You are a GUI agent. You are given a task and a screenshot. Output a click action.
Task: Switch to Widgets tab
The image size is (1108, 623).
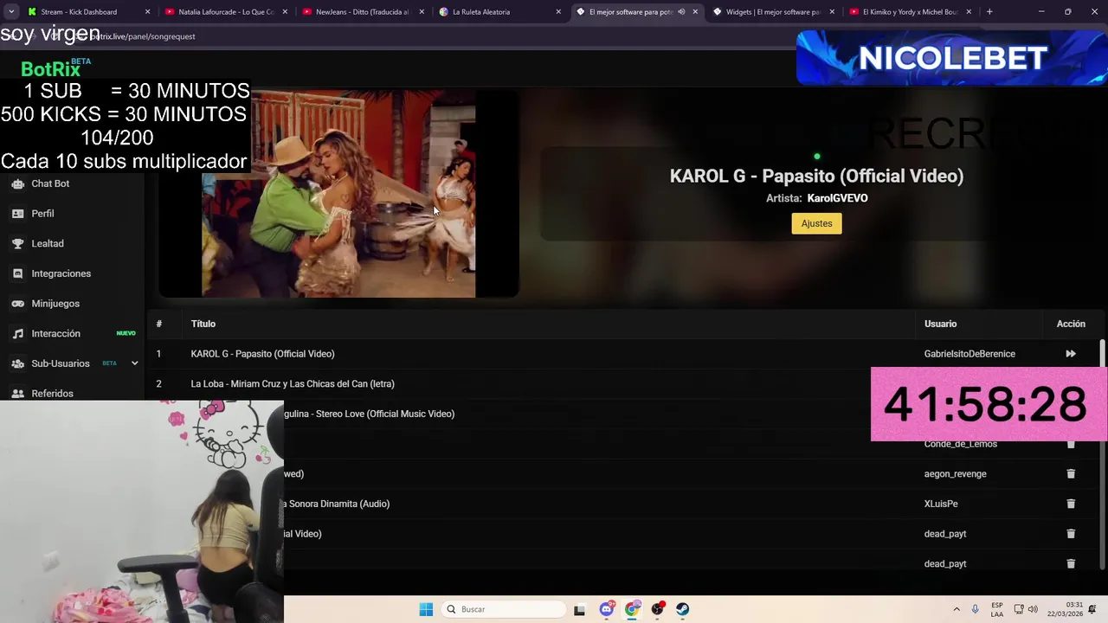(773, 12)
